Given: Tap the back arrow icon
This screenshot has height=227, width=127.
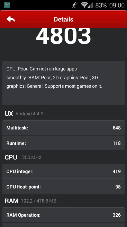Looking at the screenshot, I should 11,19.
